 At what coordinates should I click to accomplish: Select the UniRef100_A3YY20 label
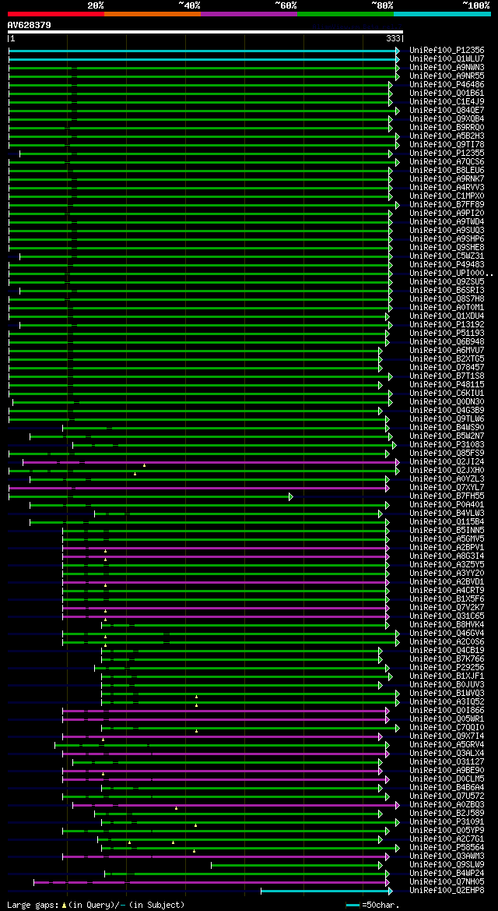click(x=447, y=574)
